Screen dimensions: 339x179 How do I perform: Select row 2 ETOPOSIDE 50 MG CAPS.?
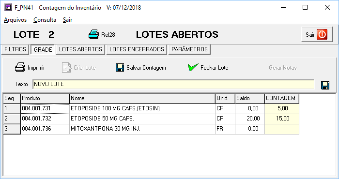coord(151,119)
